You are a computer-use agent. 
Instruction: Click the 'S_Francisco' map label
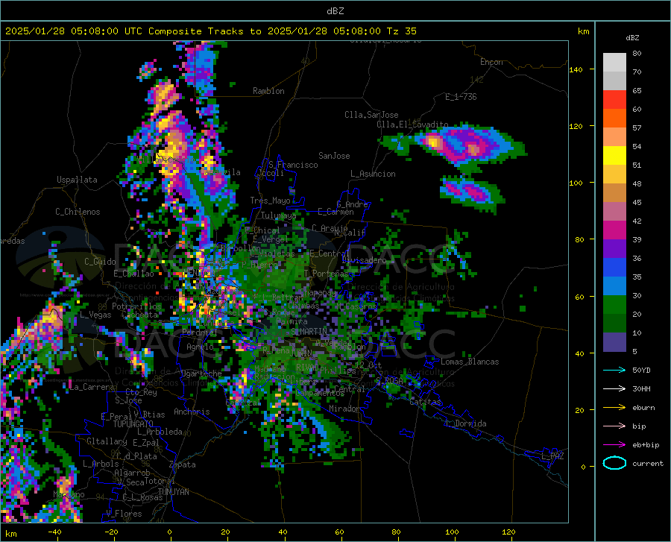coord(293,165)
